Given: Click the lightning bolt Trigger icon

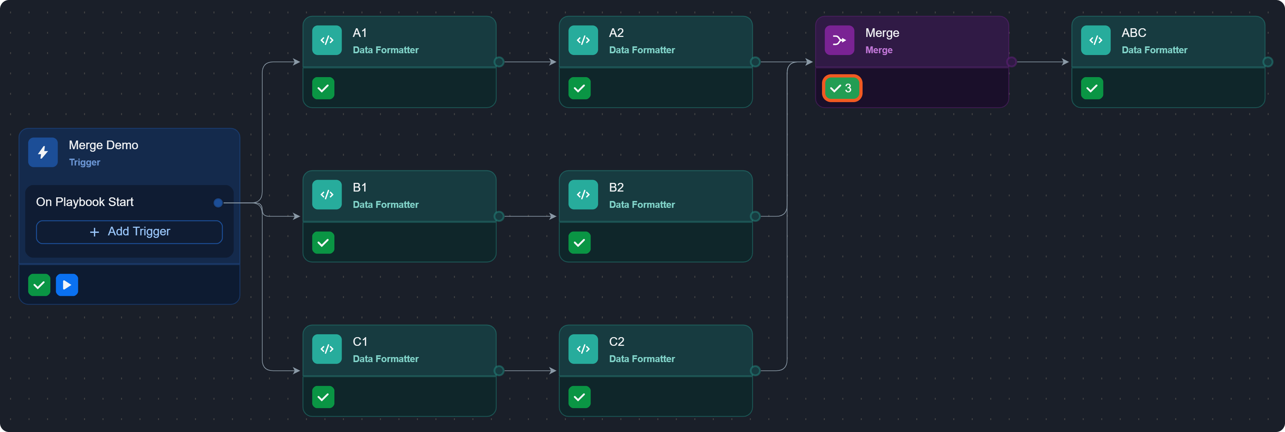Looking at the screenshot, I should pyautogui.click(x=43, y=153).
